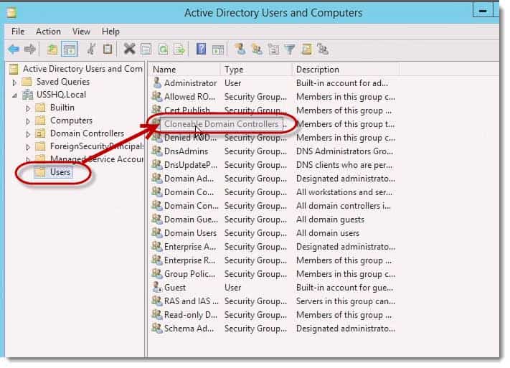Screen dimensions: 510x368
Task: Click the funnel Filter Options icon
Action: 290,49
